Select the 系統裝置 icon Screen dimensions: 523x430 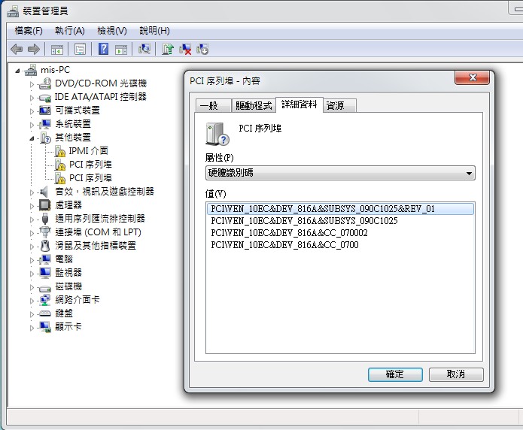[45, 124]
